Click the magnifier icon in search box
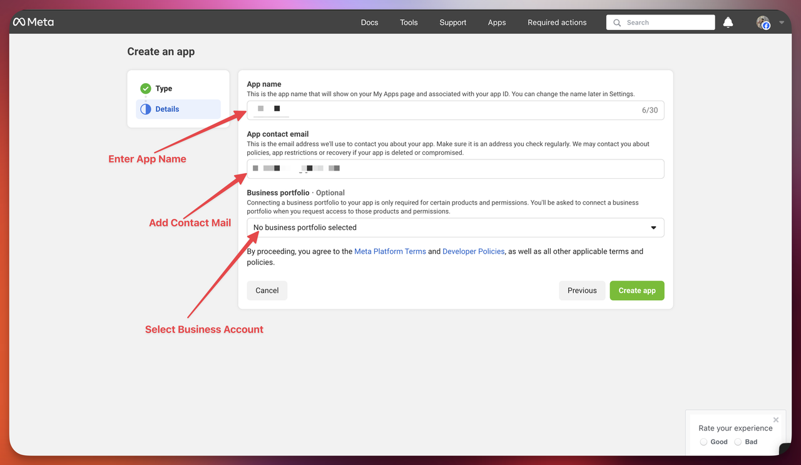801x465 pixels. tap(617, 22)
